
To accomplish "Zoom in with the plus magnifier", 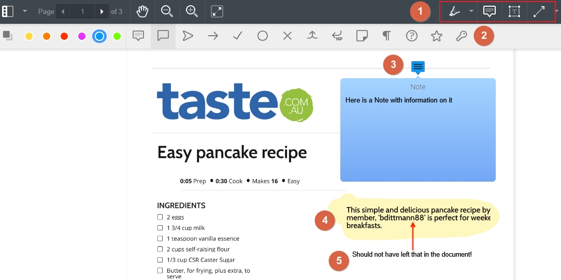I will click(192, 11).
